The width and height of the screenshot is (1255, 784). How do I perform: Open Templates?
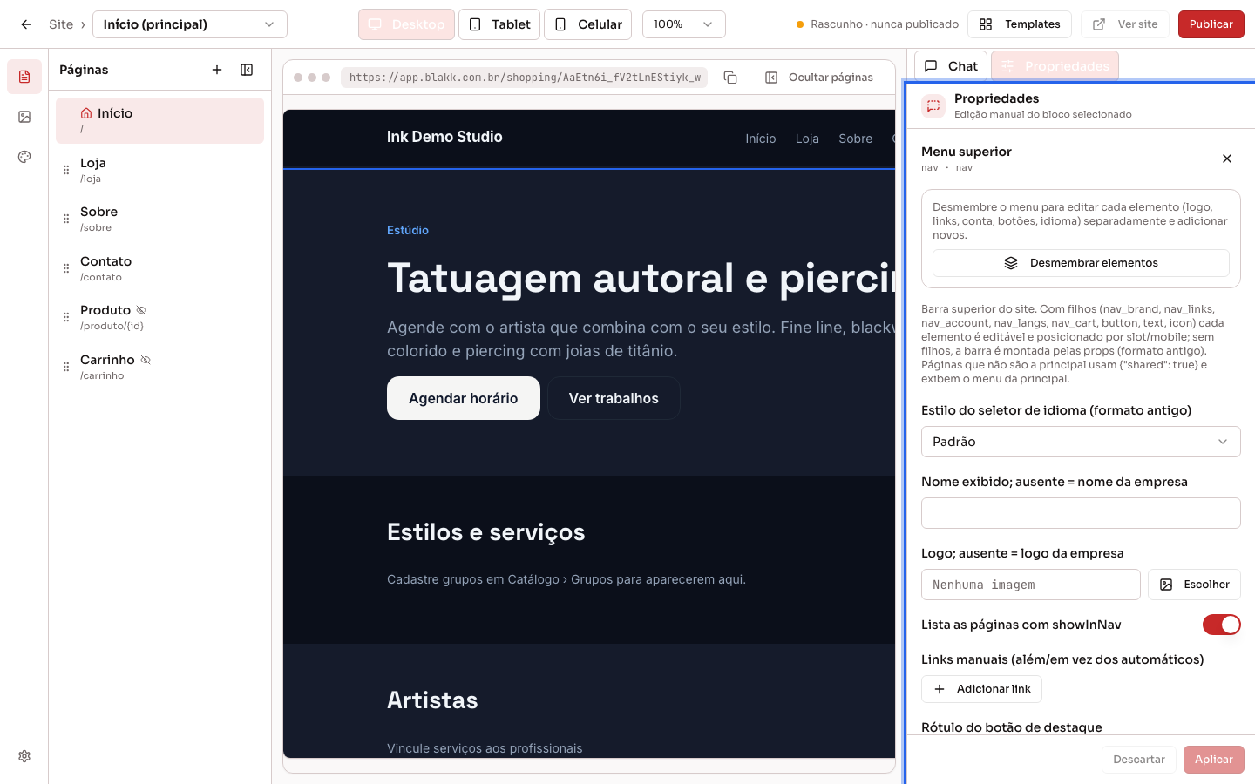coord(1020,24)
